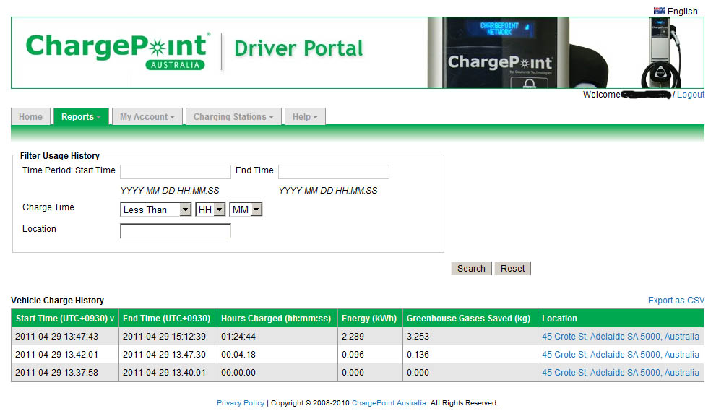The image size is (716, 419).
Task: Open the Less Than comparison dropdown
Action: point(156,209)
